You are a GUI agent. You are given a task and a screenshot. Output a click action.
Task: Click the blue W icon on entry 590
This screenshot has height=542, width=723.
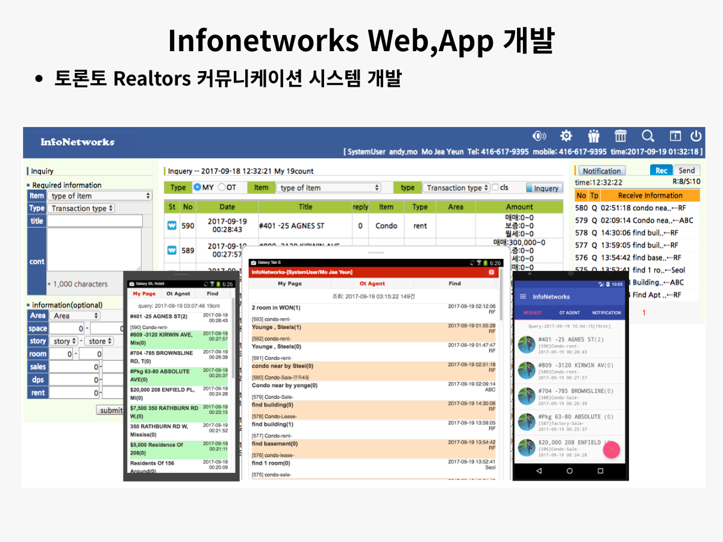click(x=173, y=226)
